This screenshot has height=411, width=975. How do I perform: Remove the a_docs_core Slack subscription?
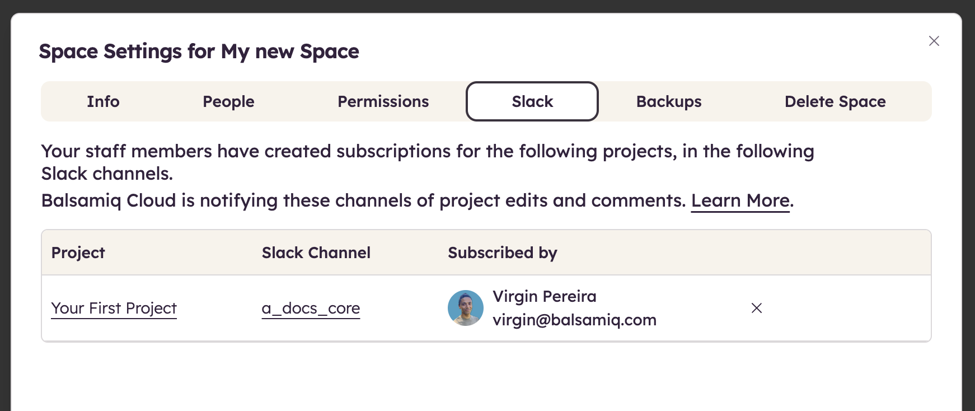[756, 308]
